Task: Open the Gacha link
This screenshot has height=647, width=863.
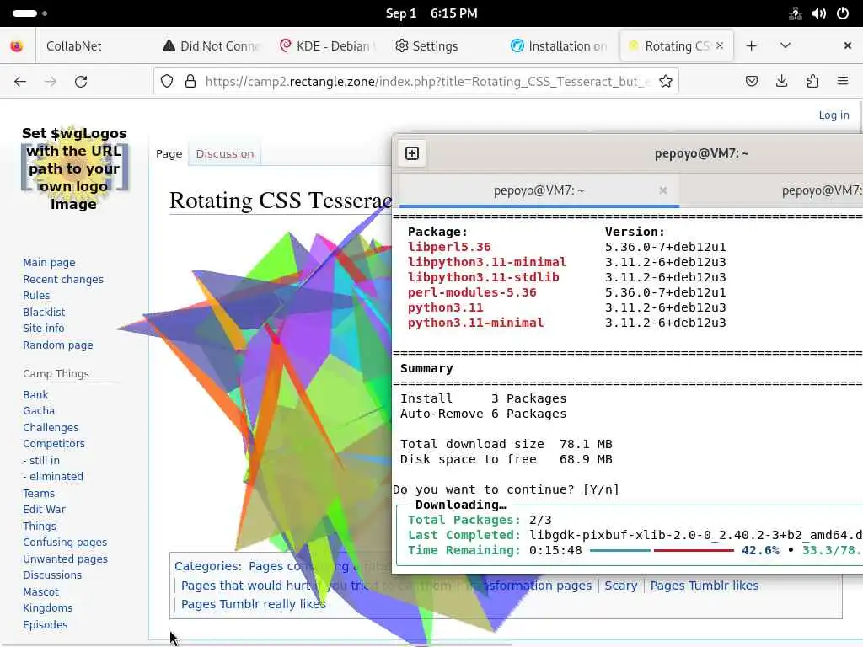Action: [x=39, y=411]
